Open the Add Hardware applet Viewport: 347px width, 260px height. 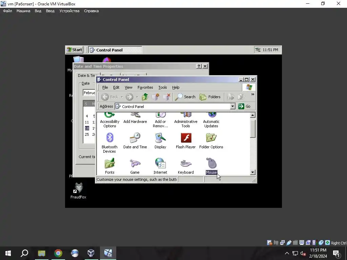point(135,118)
